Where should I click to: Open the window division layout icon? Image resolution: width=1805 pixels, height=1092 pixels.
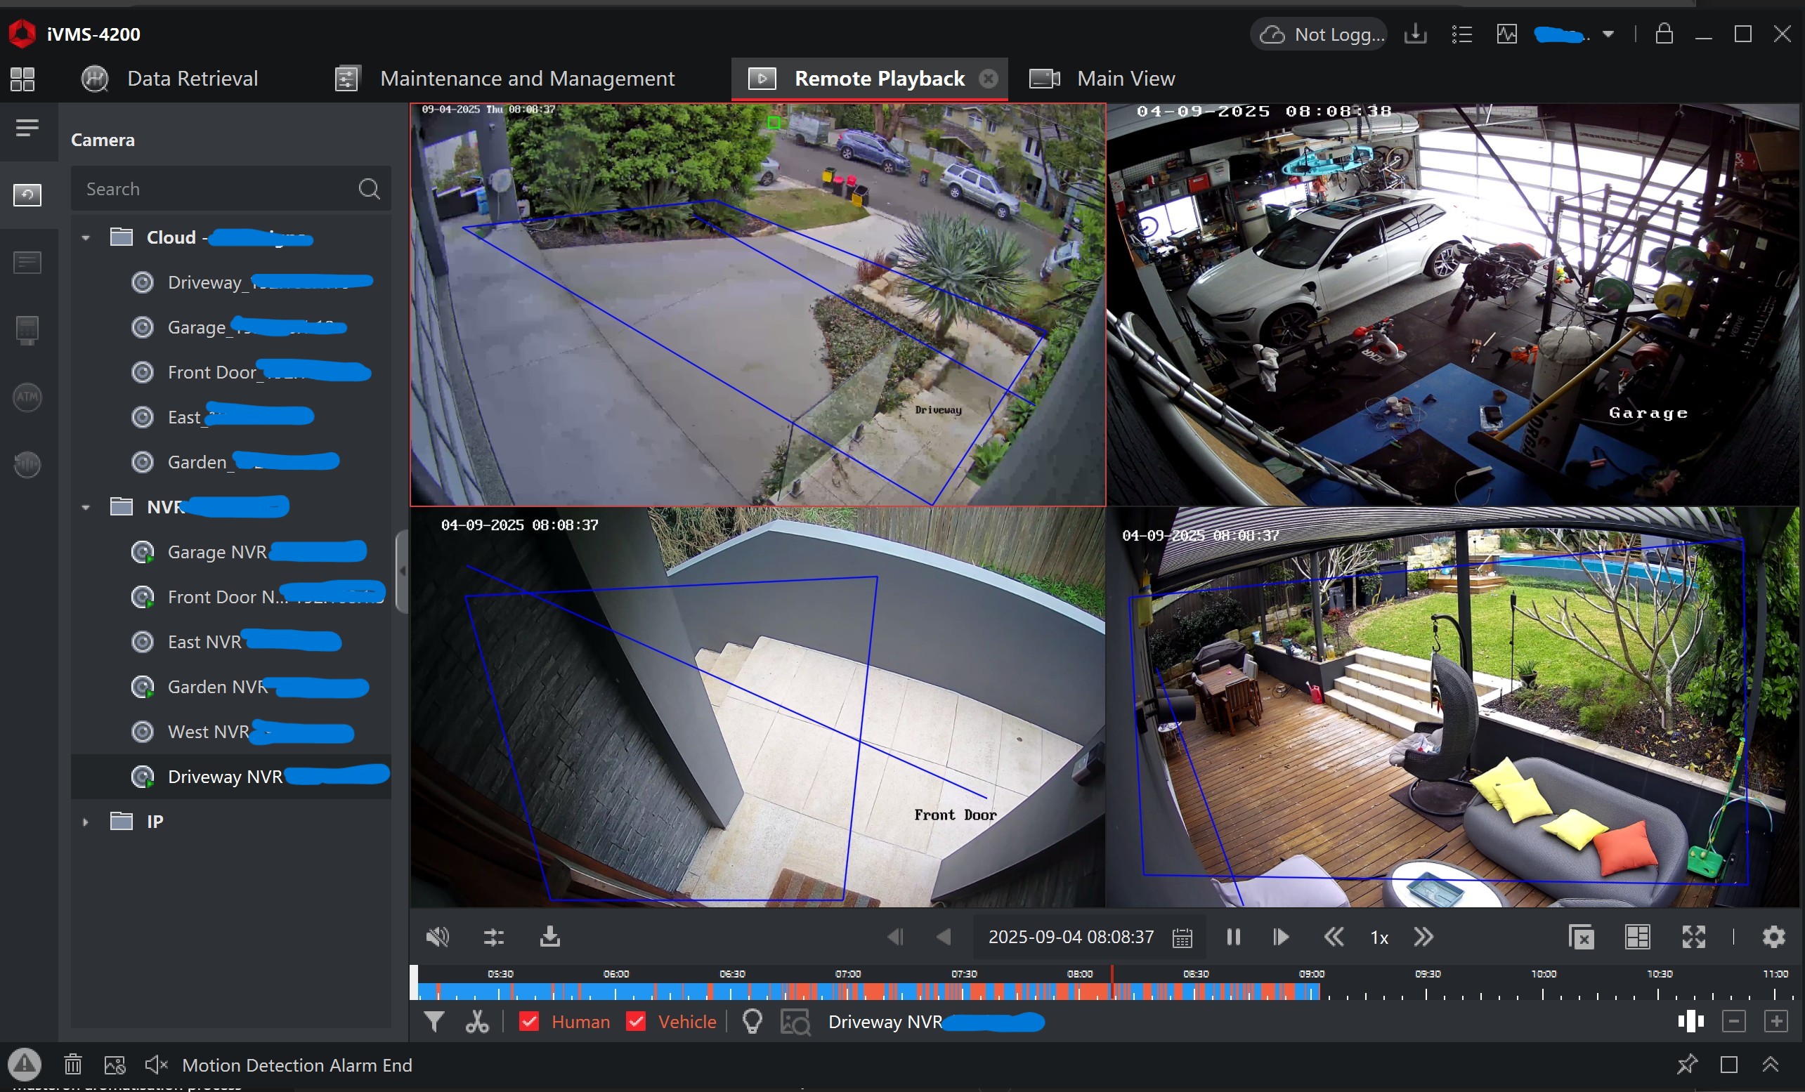[1637, 937]
